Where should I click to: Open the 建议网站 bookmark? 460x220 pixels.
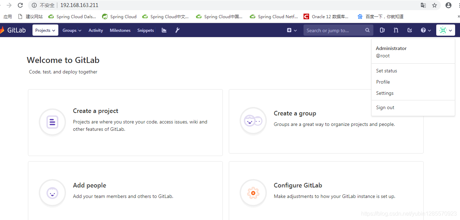[30, 16]
